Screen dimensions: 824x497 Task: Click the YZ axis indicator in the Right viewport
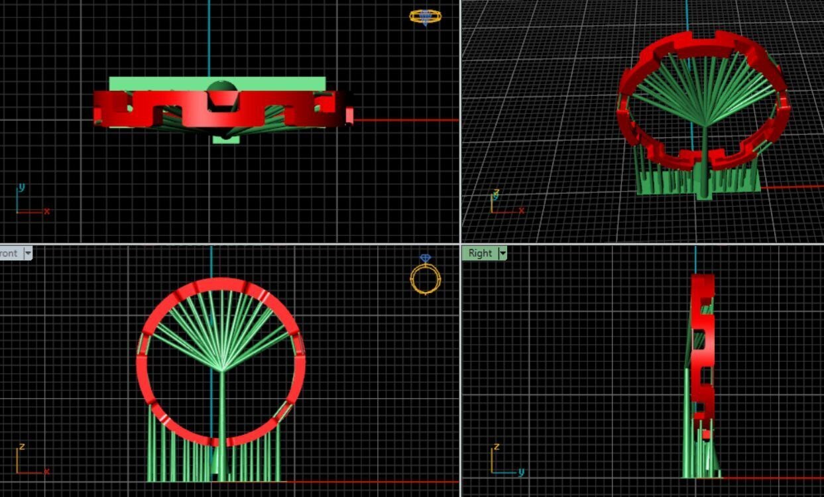pos(504,462)
